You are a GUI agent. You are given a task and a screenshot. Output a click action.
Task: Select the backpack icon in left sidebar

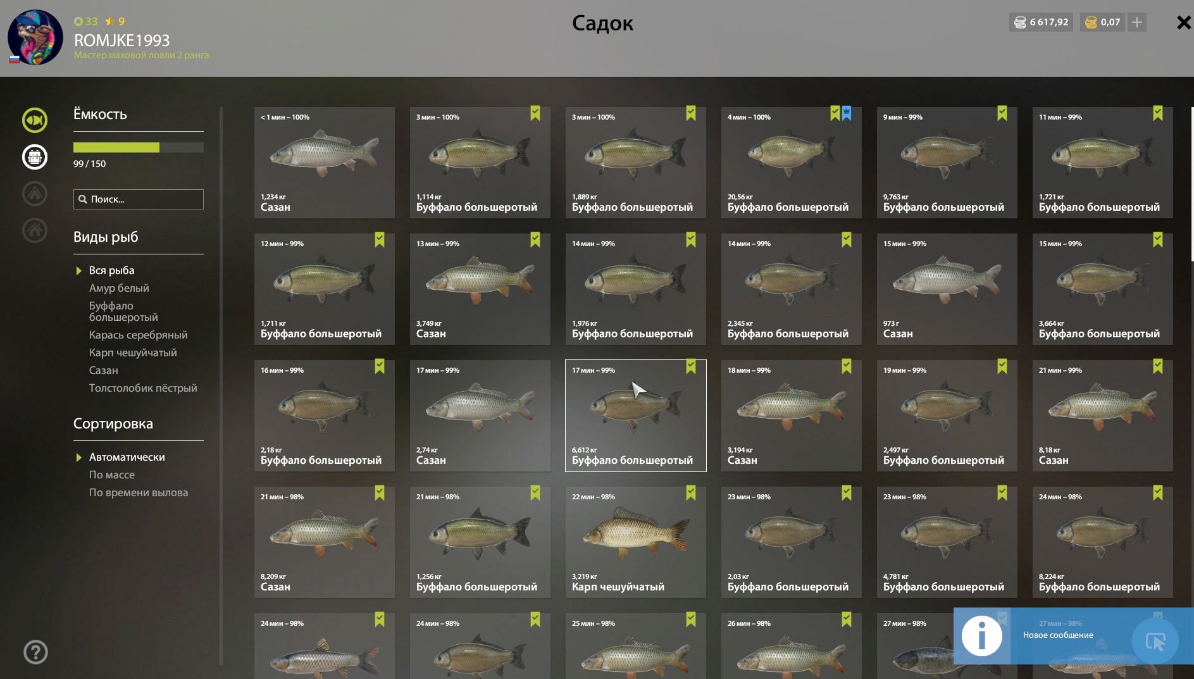click(x=35, y=157)
